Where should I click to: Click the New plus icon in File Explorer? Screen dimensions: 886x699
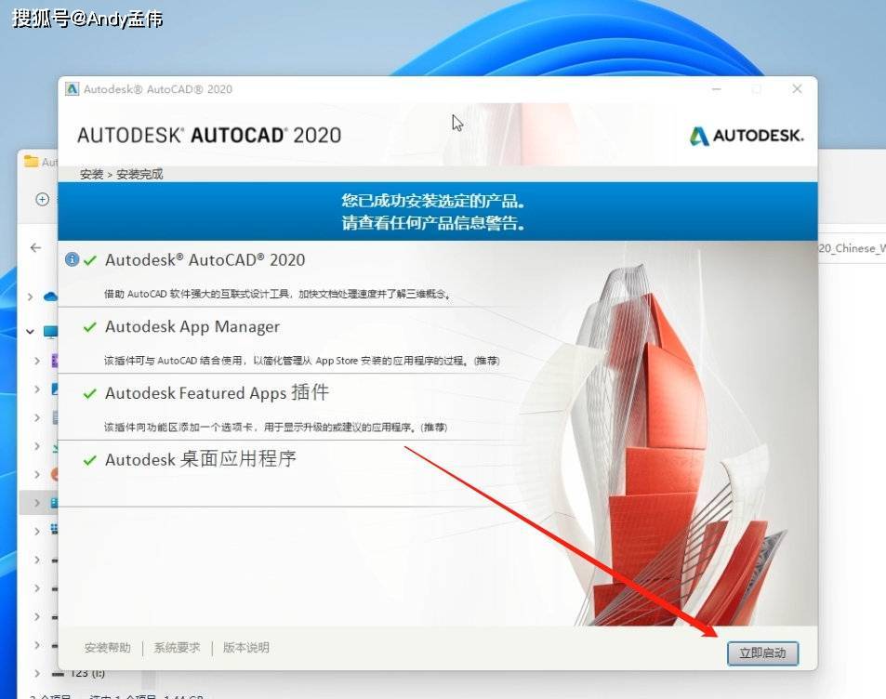43,199
